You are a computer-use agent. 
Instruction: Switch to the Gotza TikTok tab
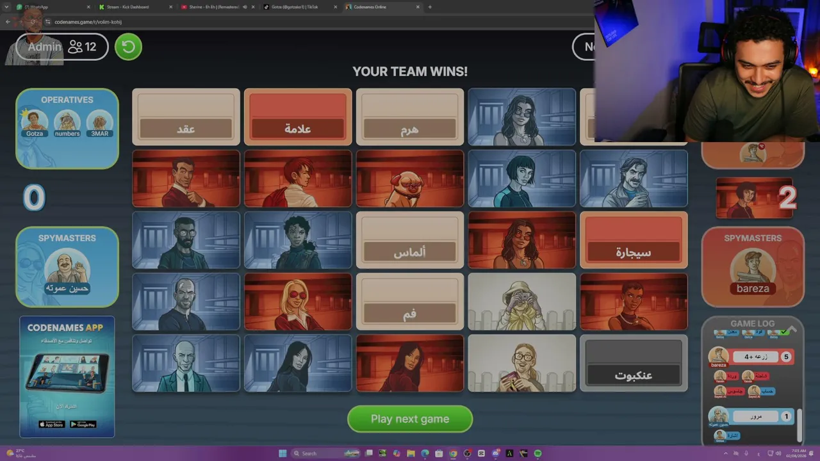point(300,7)
